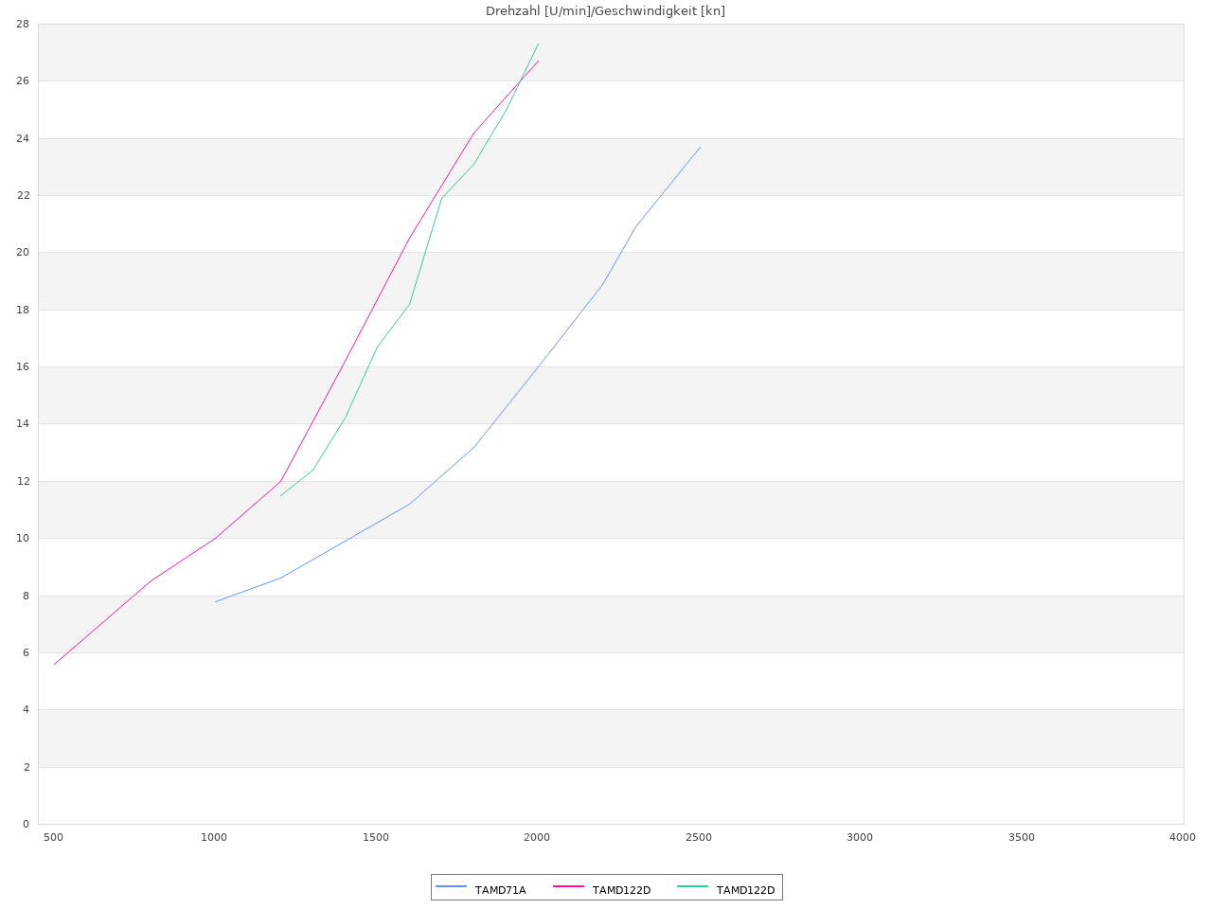Click the green legend line swatch

pos(693,886)
